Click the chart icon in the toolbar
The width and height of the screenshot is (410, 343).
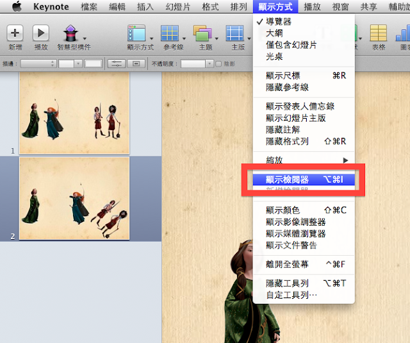[x=403, y=33]
